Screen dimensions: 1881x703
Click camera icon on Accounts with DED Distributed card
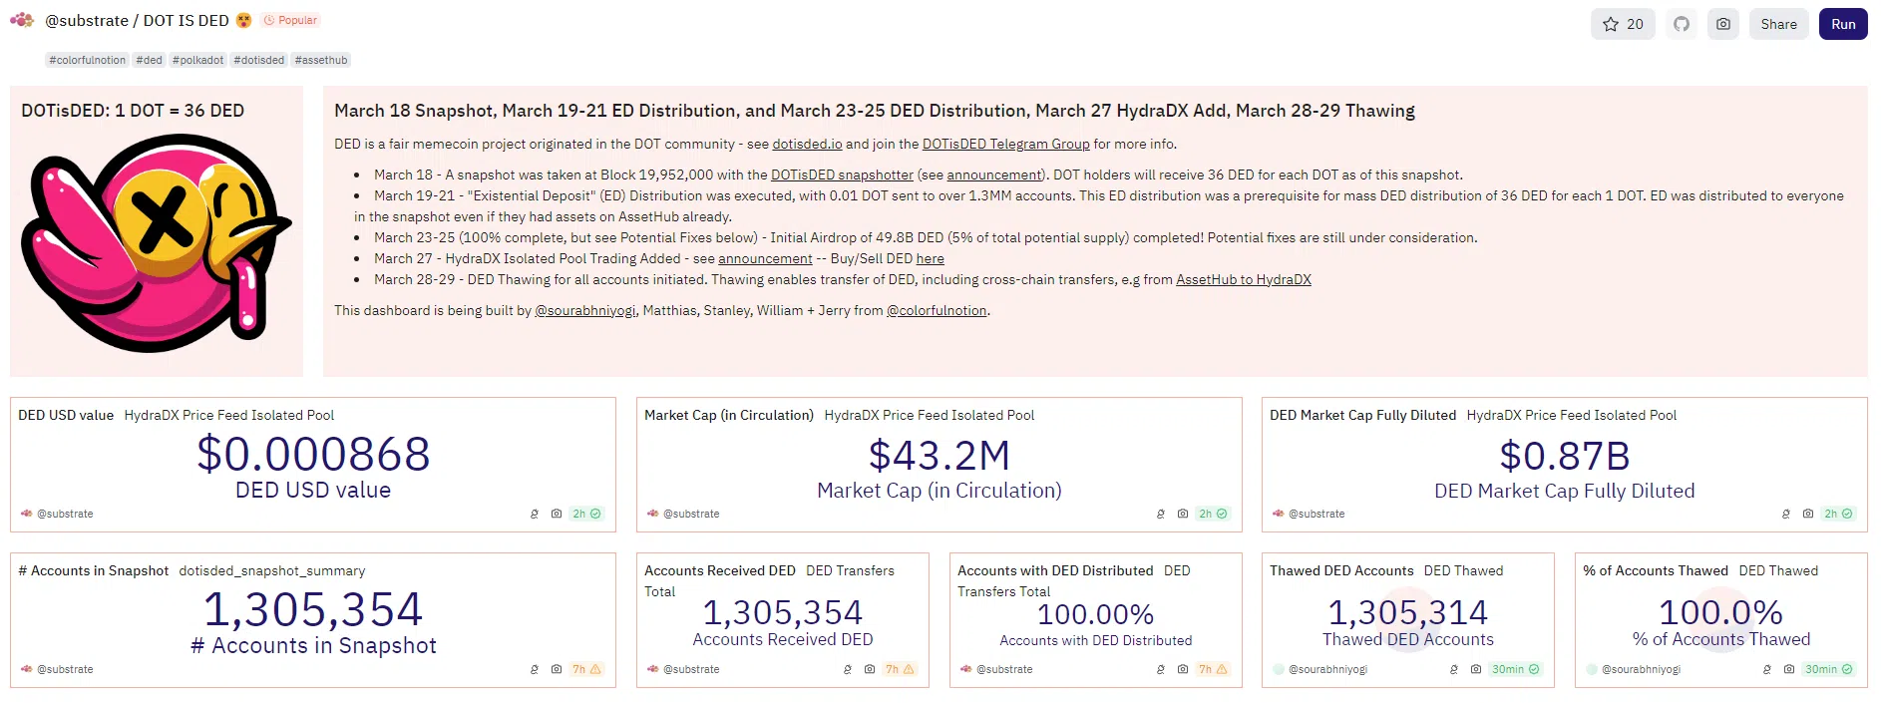coord(1183,670)
